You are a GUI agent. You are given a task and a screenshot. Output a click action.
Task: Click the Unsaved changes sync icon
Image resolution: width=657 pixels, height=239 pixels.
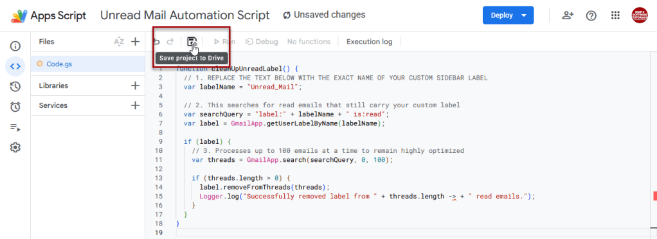(287, 15)
